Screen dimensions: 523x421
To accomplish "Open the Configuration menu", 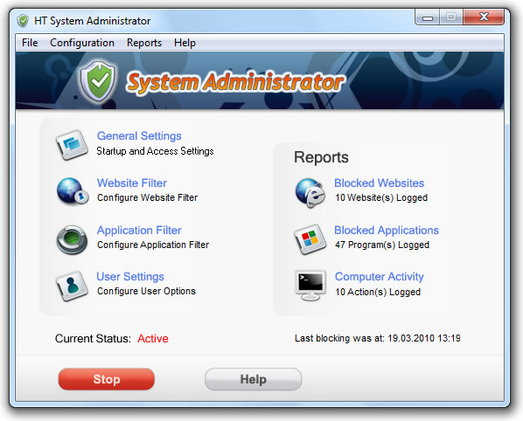I will (x=82, y=43).
